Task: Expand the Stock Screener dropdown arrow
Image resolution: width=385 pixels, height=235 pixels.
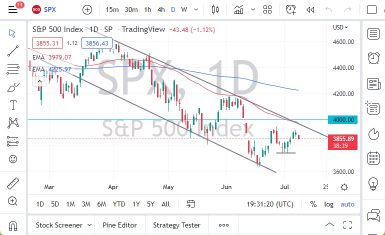Action: 89,225
